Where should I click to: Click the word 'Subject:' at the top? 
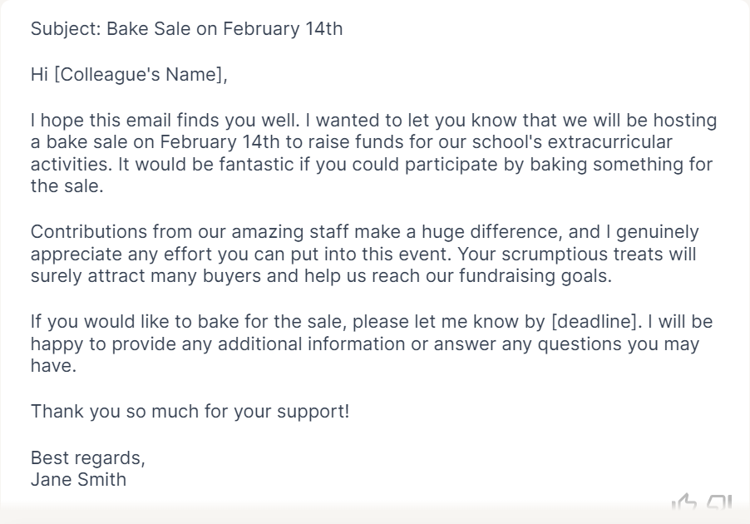coord(66,29)
